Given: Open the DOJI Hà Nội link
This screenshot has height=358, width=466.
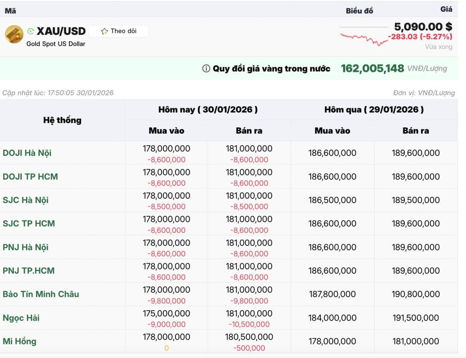Looking at the screenshot, I should pyautogui.click(x=27, y=153).
